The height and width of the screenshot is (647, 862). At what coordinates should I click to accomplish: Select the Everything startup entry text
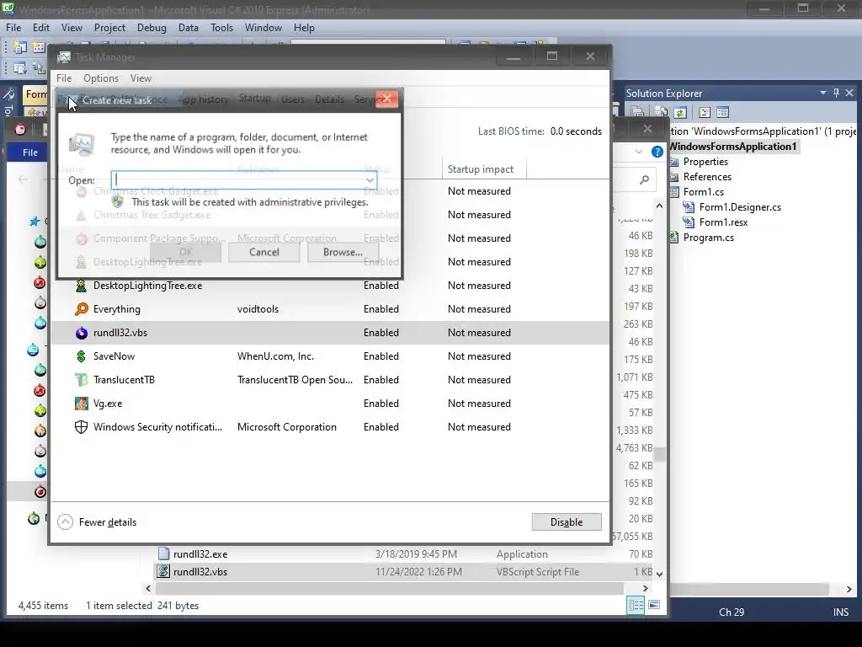point(116,309)
